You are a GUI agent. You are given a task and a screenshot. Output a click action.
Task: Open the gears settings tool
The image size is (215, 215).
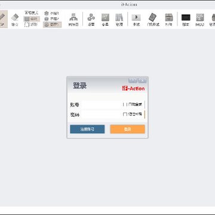(91, 20)
